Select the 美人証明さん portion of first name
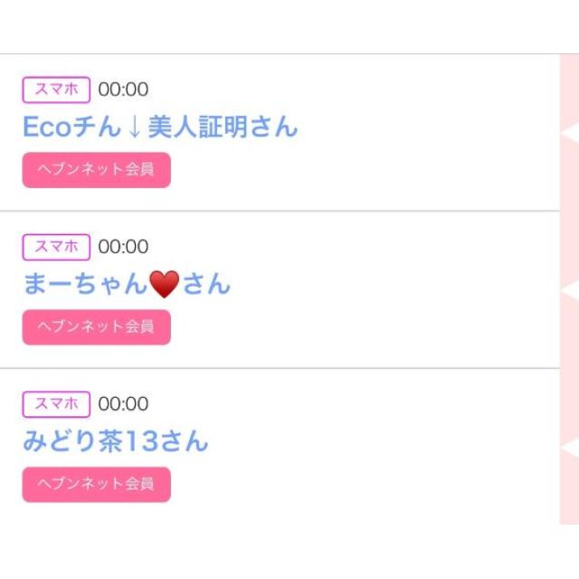 (x=222, y=128)
